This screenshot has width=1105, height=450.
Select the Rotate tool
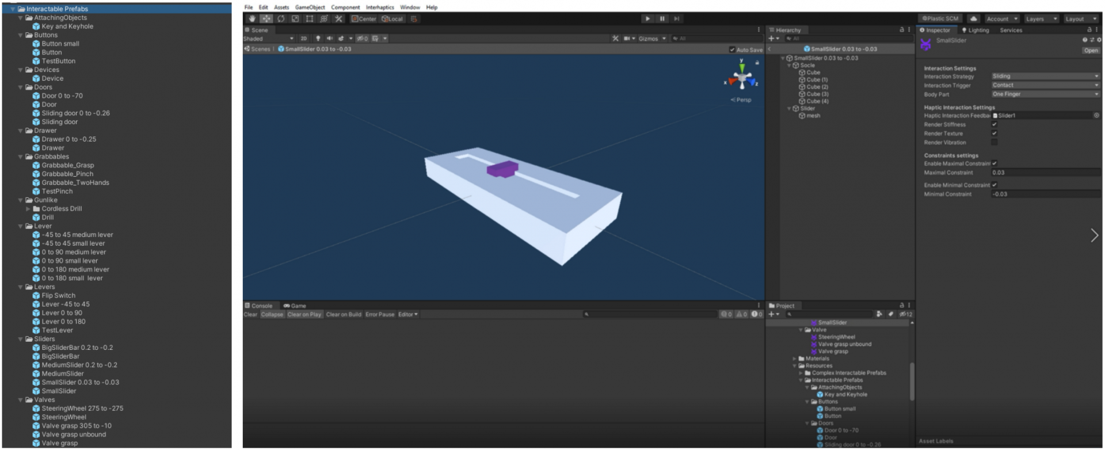pos(281,19)
